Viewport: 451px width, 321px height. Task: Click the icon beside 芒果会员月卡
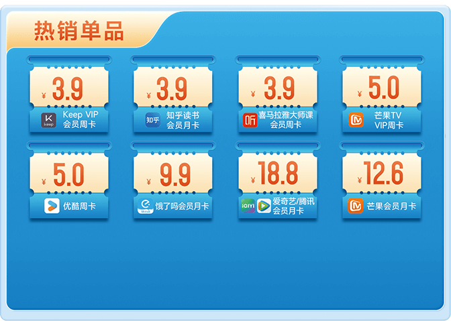tap(355, 206)
